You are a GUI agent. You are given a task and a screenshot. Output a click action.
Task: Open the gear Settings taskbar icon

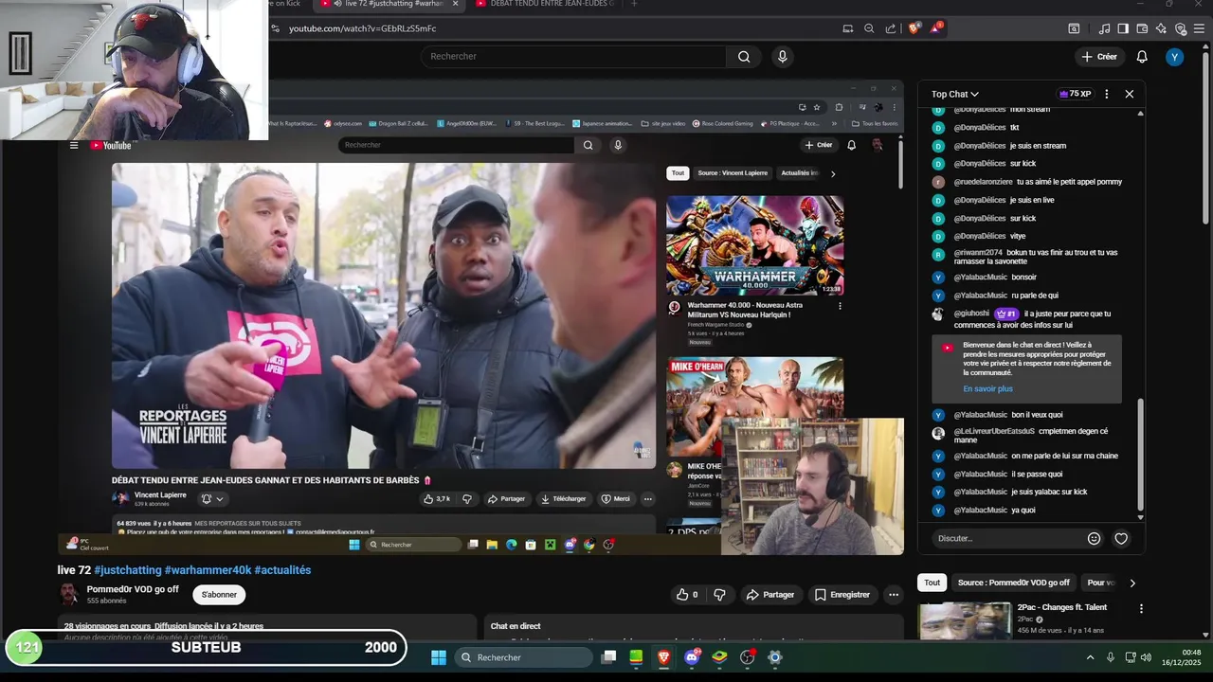pos(775,657)
